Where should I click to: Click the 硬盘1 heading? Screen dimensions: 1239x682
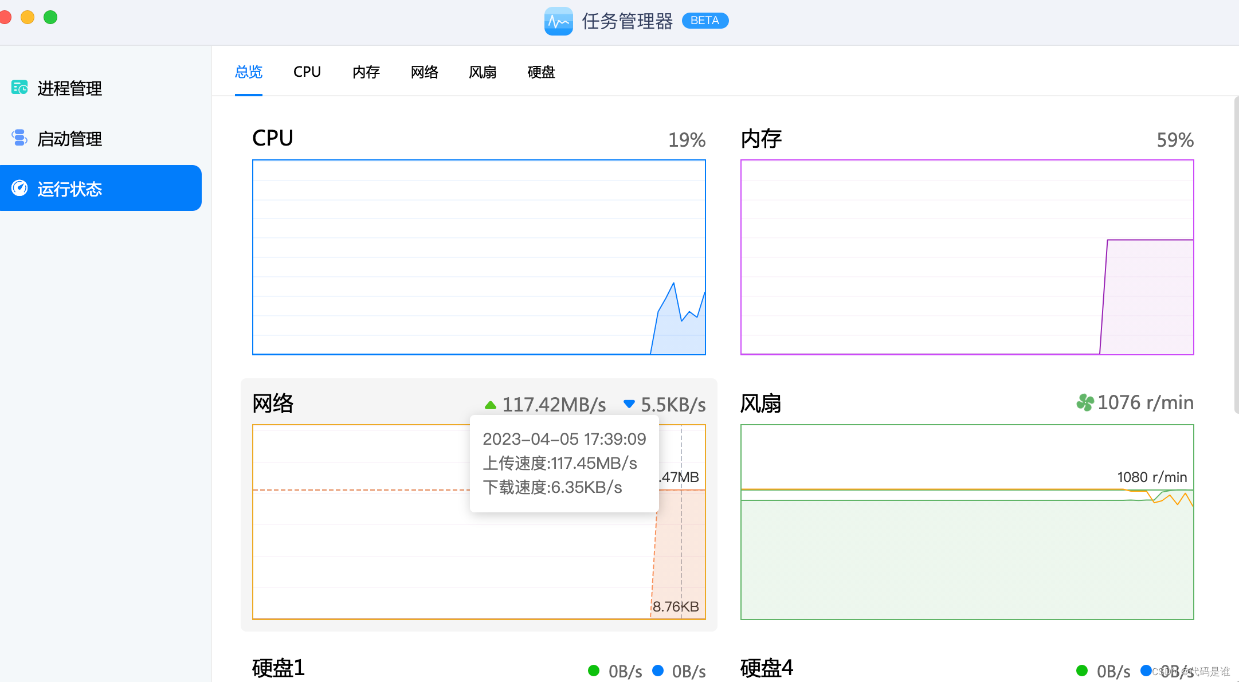279,668
